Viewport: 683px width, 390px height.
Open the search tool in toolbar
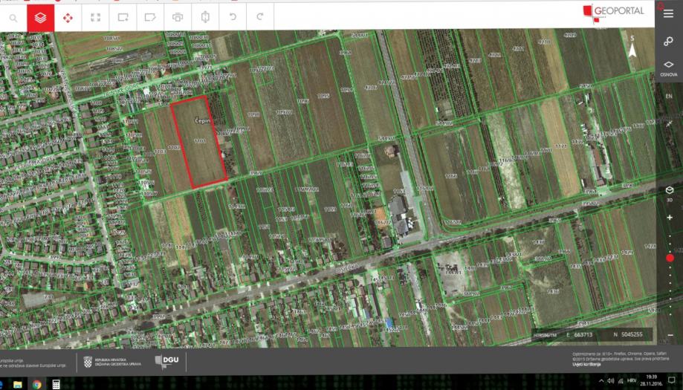13,18
